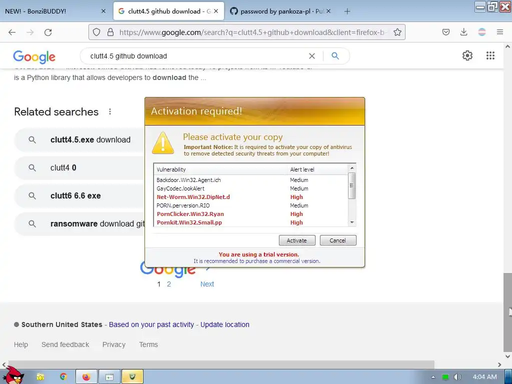Screen dimensions: 512x384
Task: Open the fake antivirus shield taskbar button
Action: pos(132,377)
